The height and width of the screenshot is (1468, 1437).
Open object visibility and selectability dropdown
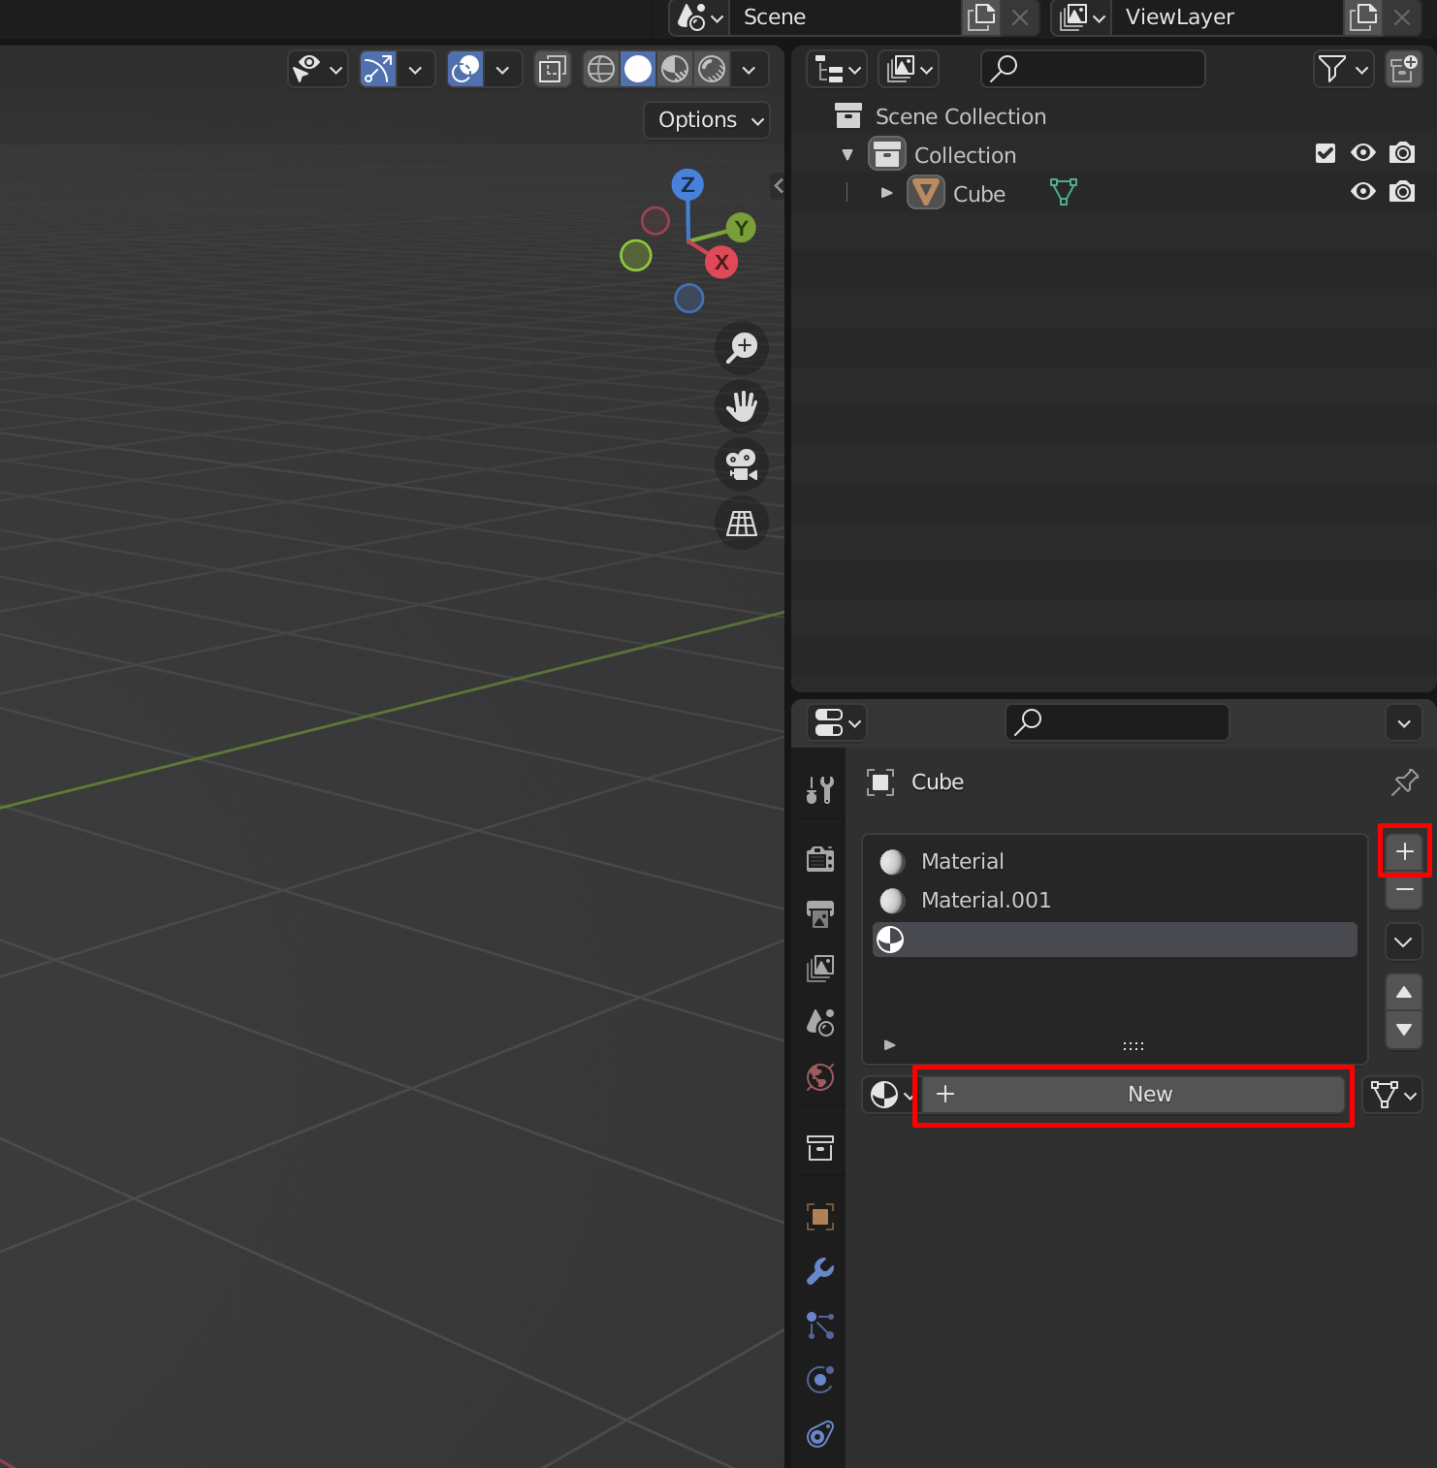318,69
